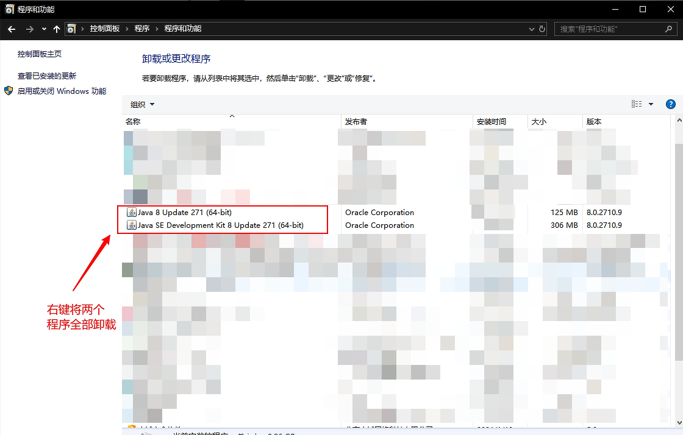The image size is (683, 435).
Task: Refresh the Programs and Features list
Action: coord(542,29)
